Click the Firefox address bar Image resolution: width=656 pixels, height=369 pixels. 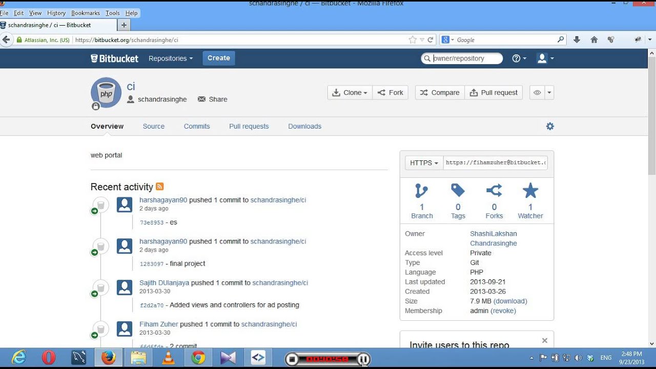click(x=241, y=39)
